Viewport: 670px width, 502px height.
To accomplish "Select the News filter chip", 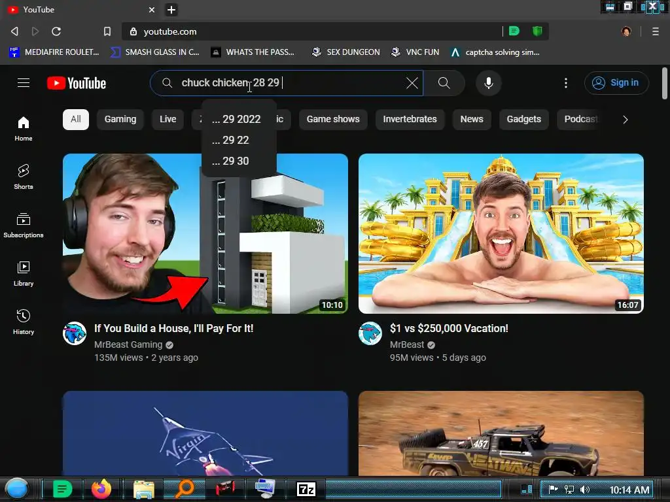I will pyautogui.click(x=472, y=119).
